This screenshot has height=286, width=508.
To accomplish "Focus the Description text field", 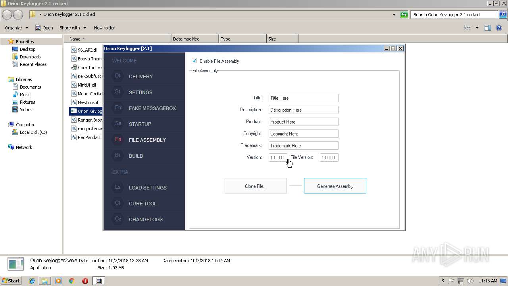I will coord(304,110).
